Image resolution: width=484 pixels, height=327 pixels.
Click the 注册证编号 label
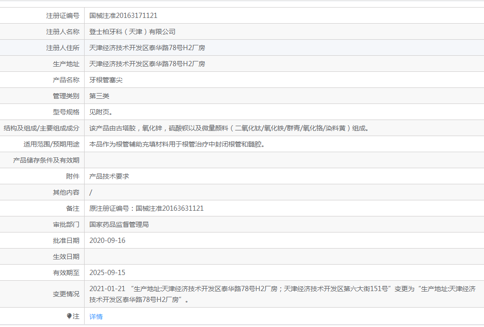(x=63, y=16)
